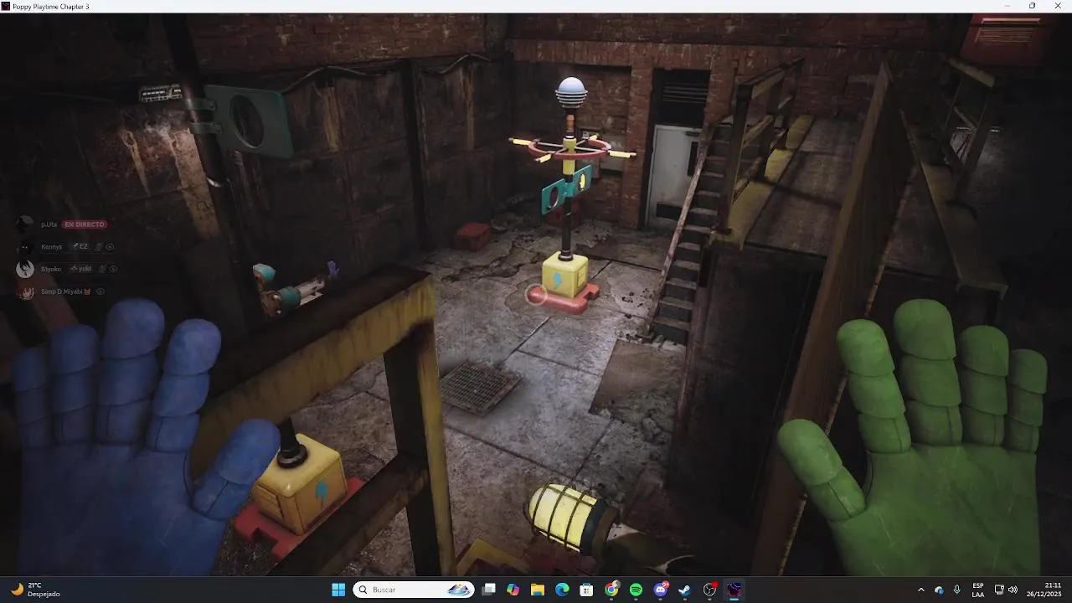Click the Kennys username in overlay
Viewport: 1072px width, 603px height.
[x=52, y=247]
